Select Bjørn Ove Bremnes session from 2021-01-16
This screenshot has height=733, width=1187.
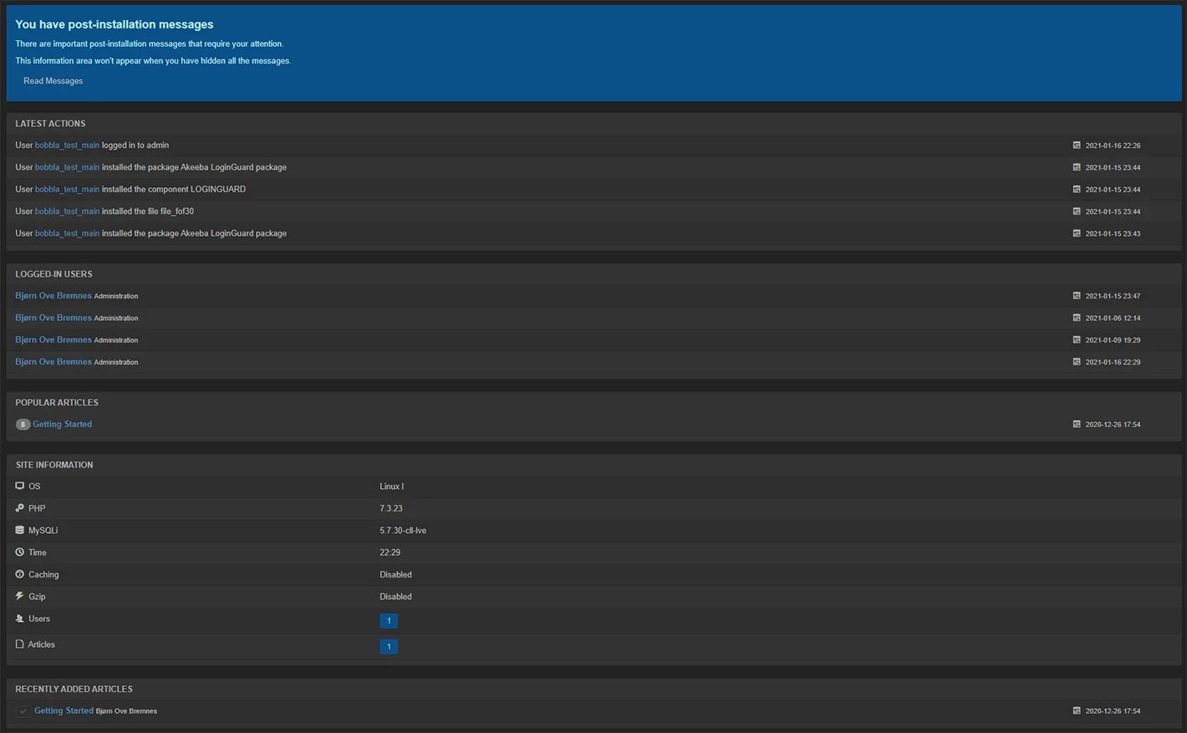pyautogui.click(x=53, y=362)
